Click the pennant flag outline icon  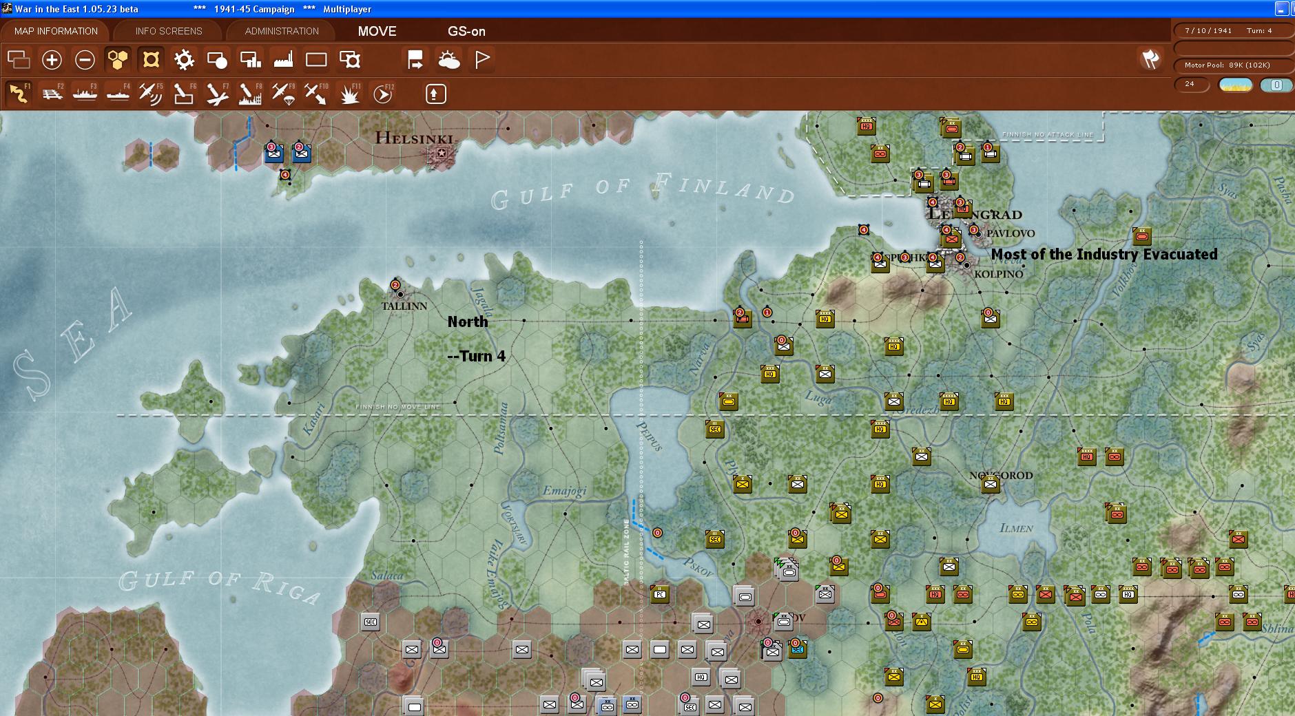tap(482, 60)
